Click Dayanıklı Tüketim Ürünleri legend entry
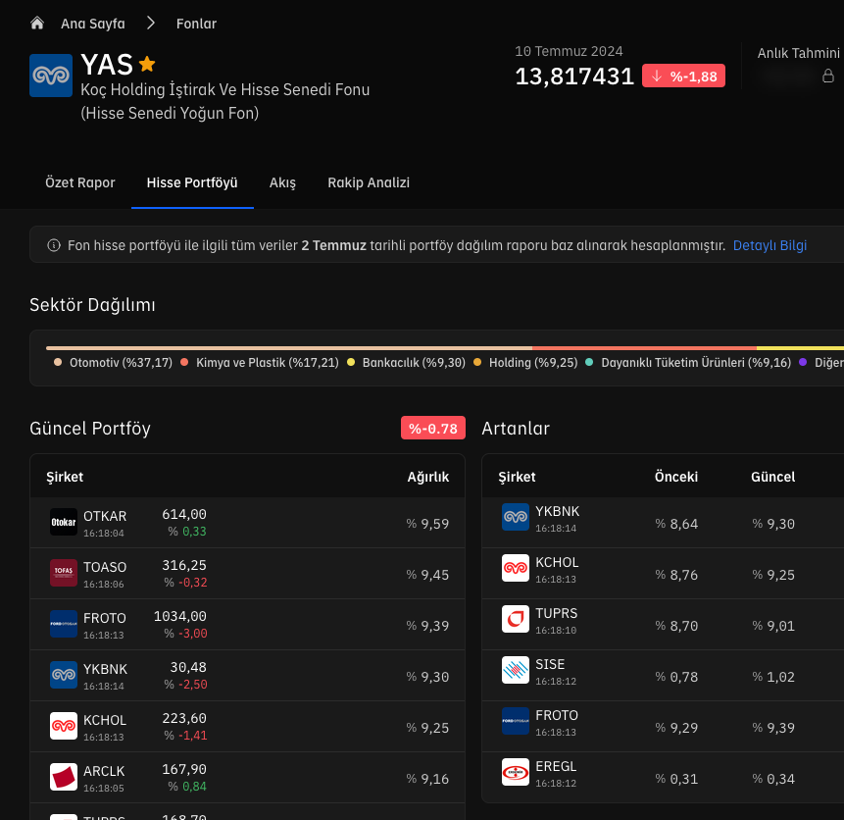The width and height of the screenshot is (844, 820). [688, 363]
